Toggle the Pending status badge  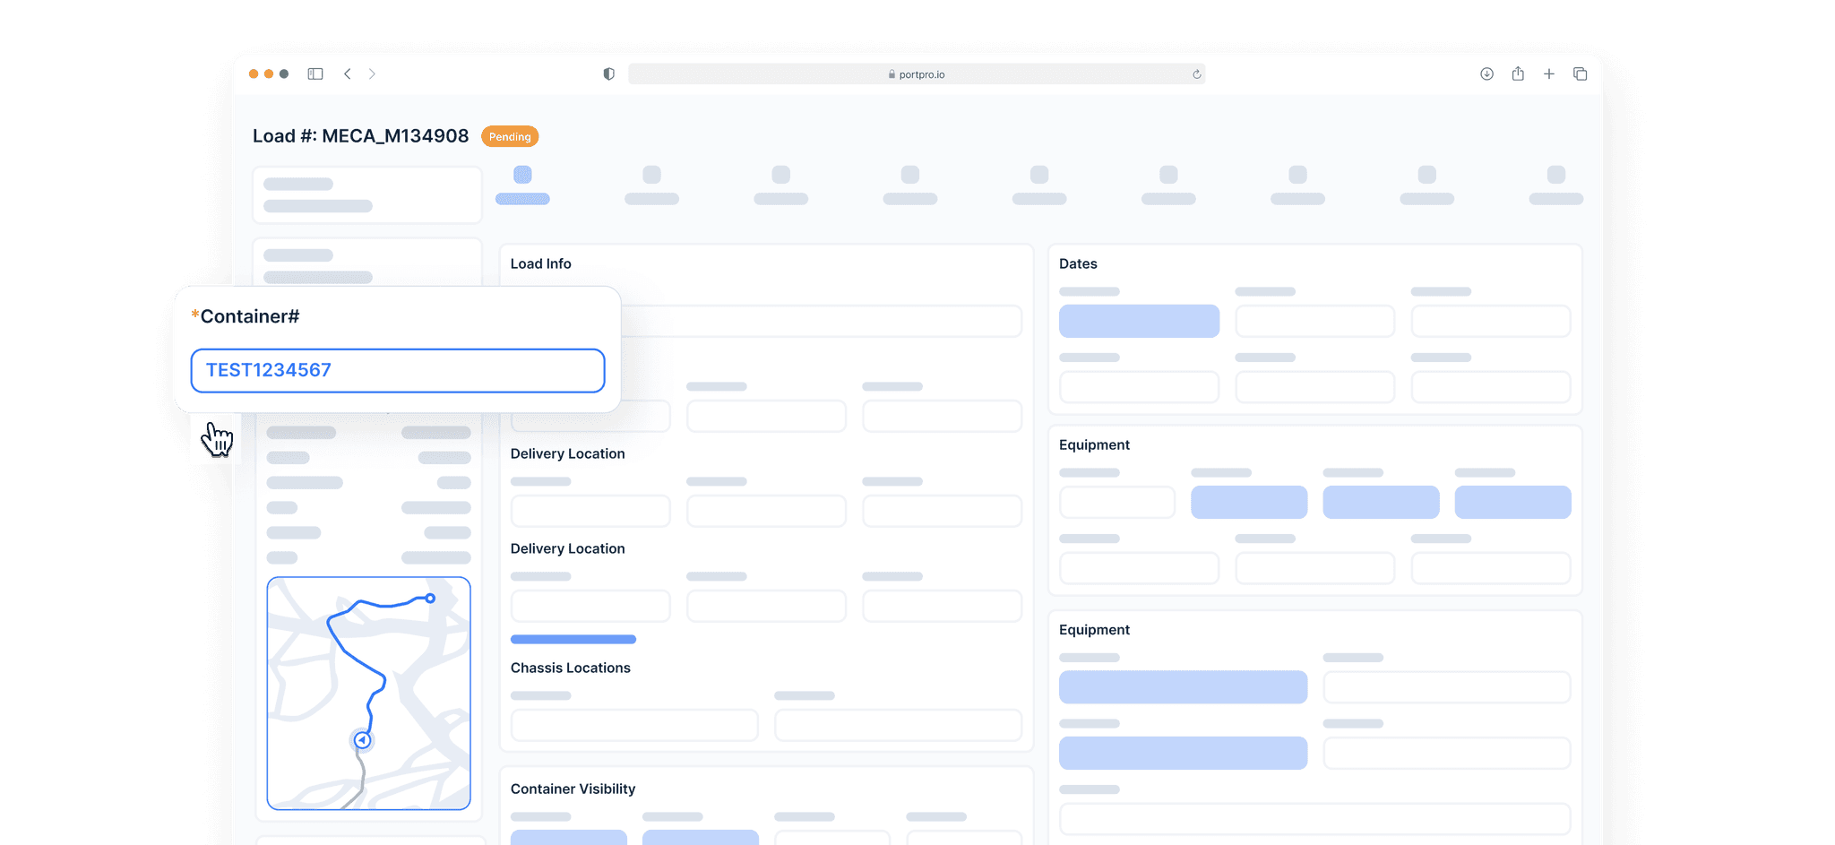[510, 136]
